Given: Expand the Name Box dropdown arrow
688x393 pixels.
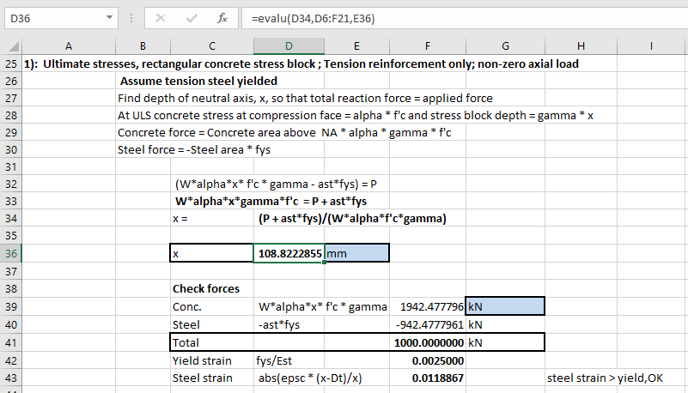Looking at the screenshot, I should 107,17.
